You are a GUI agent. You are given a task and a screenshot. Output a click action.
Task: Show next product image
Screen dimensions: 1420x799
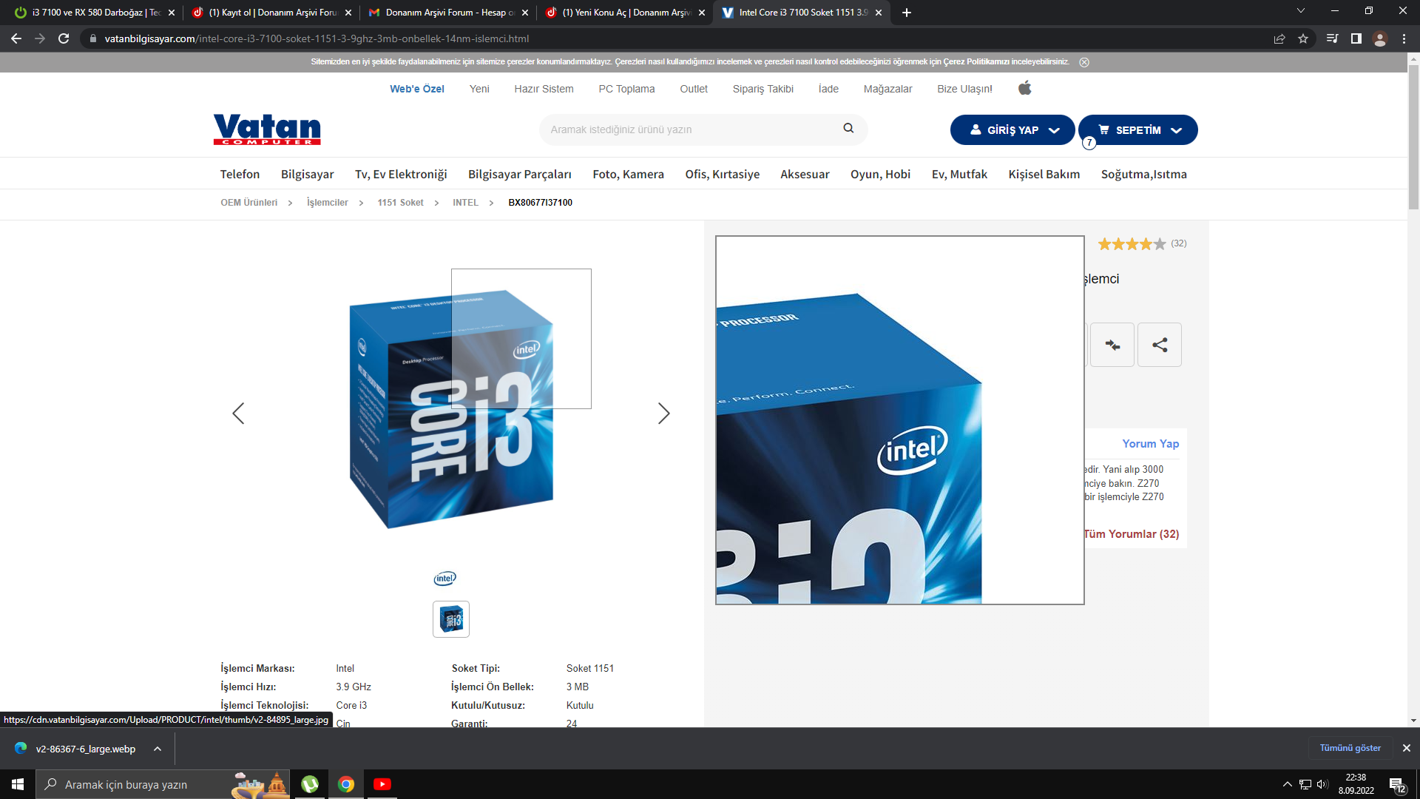tap(663, 413)
